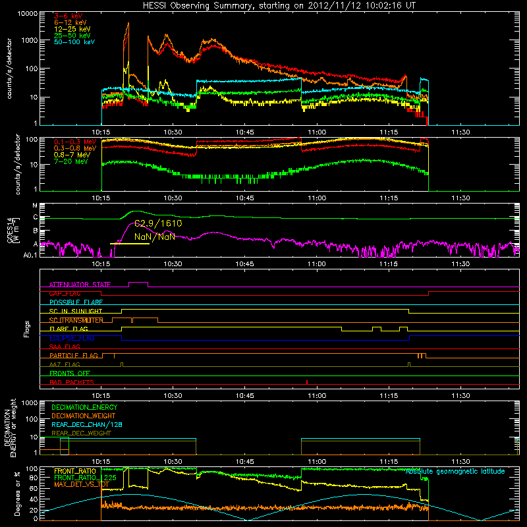Click the yellow flare interval bar in GOES panel
Screen dimensions: 527x527
130,244
